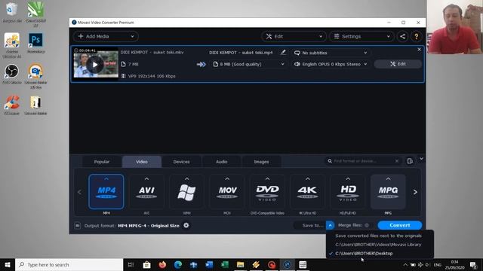Open the OBS Studio desktop shortcut
Screen dimensions: 483x271
pos(12,74)
